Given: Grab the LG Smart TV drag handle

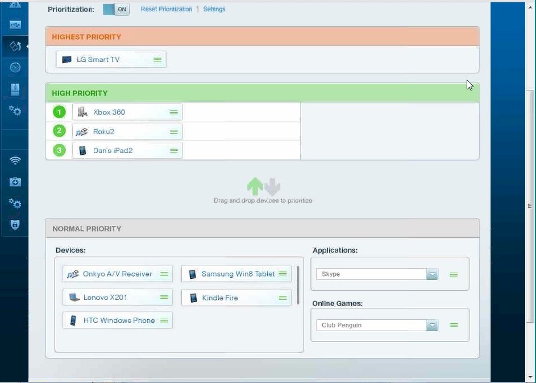Looking at the screenshot, I should point(157,60).
